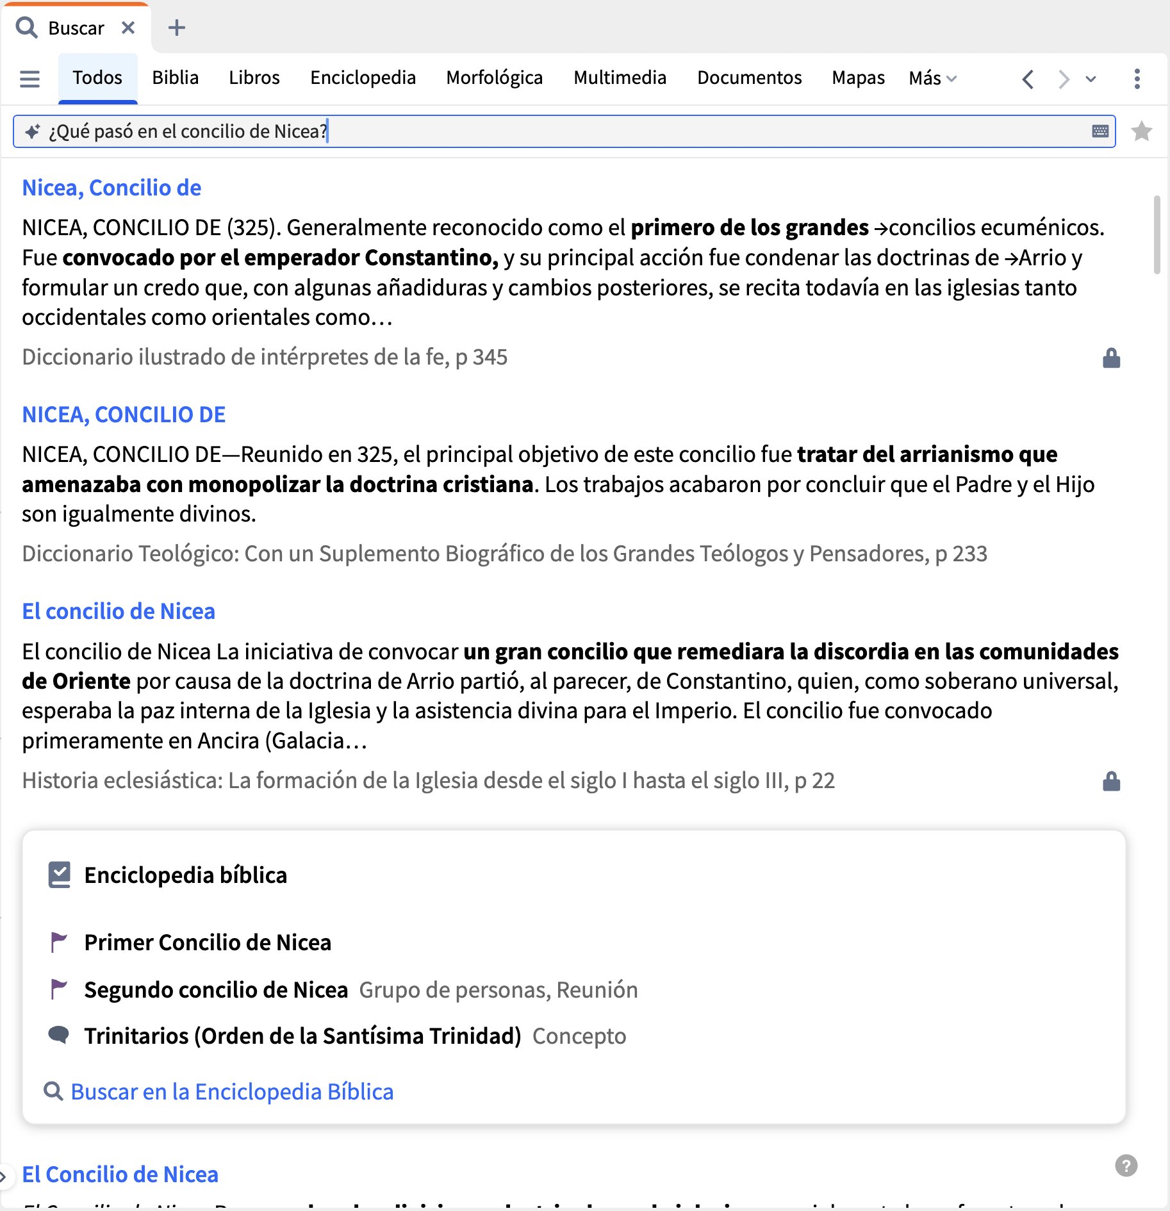Image resolution: width=1170 pixels, height=1211 pixels.
Task: Open the on-screen keyboard icon
Action: click(x=1101, y=131)
